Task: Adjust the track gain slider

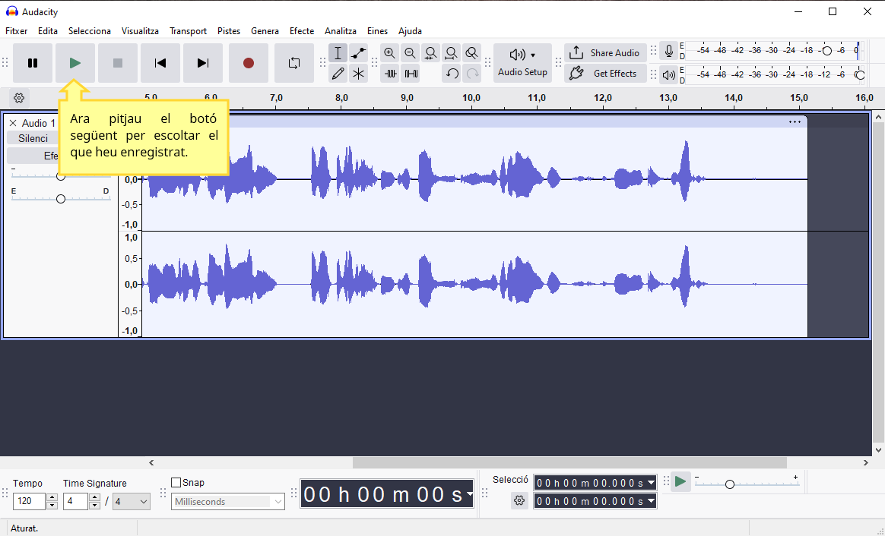Action: tap(60, 176)
